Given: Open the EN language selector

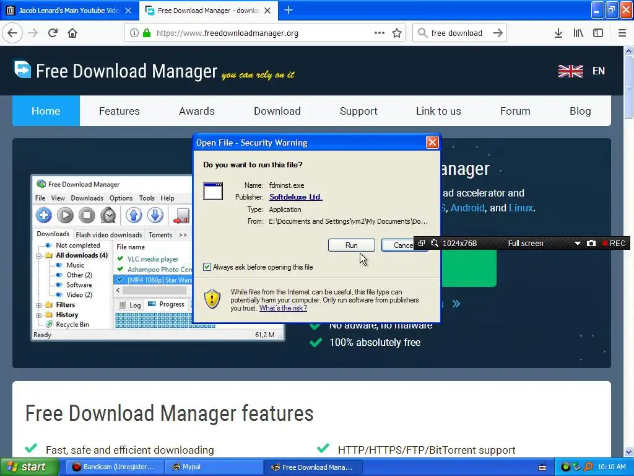Looking at the screenshot, I should [599, 71].
